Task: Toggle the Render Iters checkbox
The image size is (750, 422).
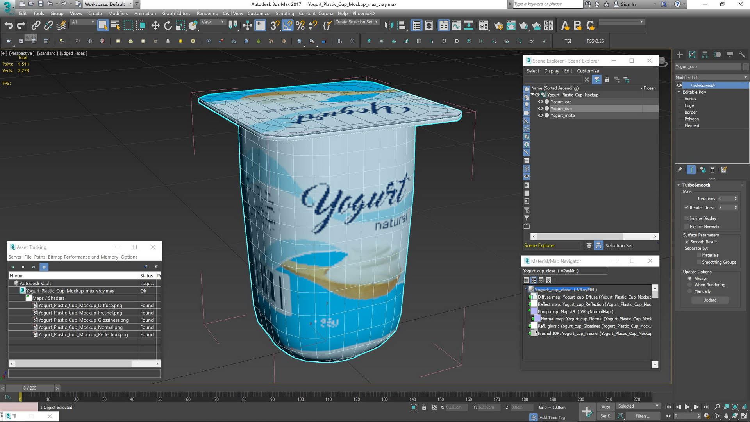Action: coord(686,207)
